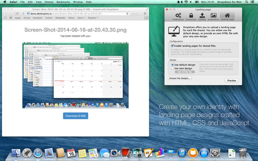Open a new Safari tab with plus
The image size is (258, 161).
coord(147,18)
